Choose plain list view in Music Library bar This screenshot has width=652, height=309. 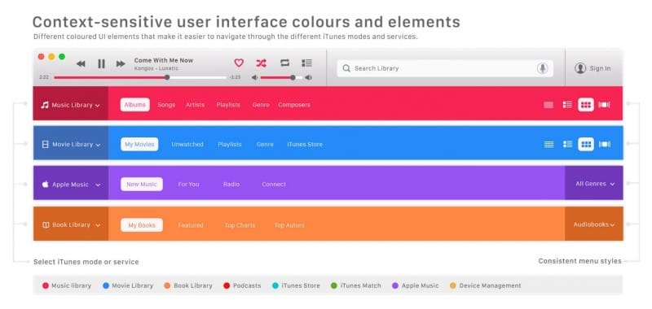(x=548, y=105)
